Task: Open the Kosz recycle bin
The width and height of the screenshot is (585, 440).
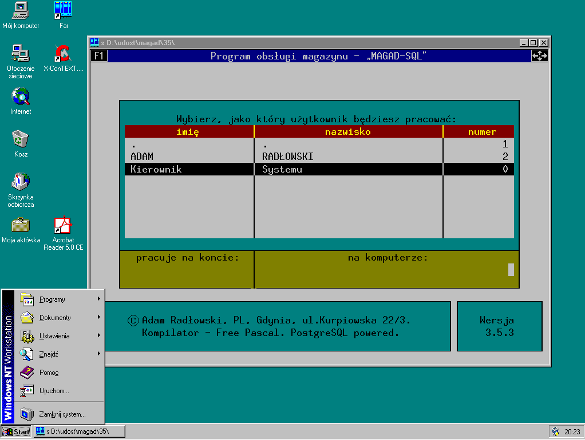Action: pyautogui.click(x=21, y=137)
